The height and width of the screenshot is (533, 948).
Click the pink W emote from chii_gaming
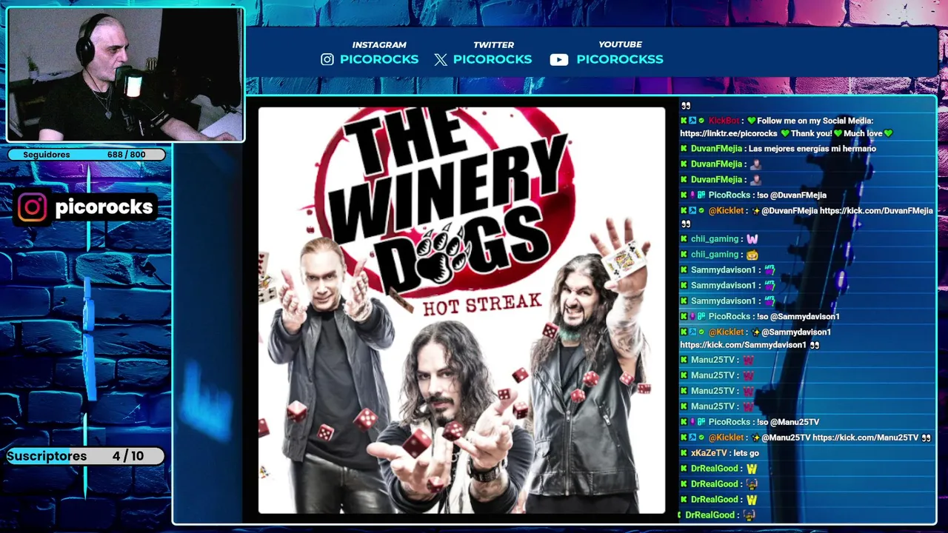(x=752, y=239)
